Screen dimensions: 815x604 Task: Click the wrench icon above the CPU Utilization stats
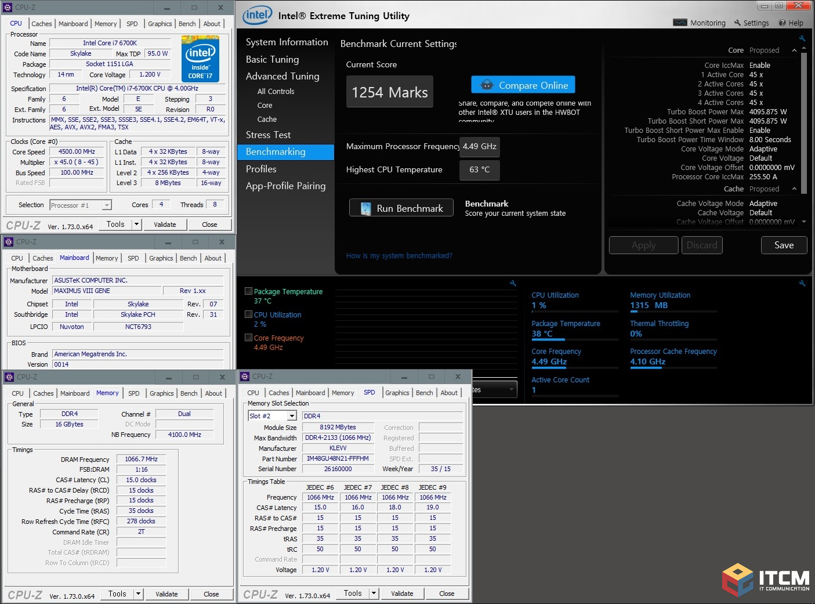(802, 283)
